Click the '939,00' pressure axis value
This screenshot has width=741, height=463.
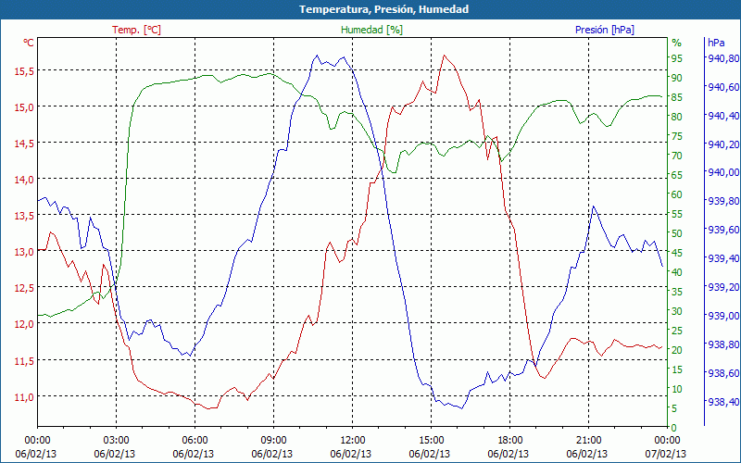(x=722, y=316)
